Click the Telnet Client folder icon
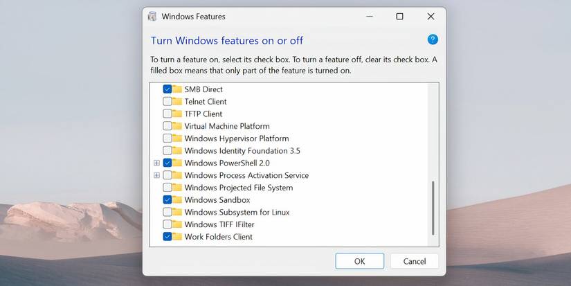 [178, 102]
